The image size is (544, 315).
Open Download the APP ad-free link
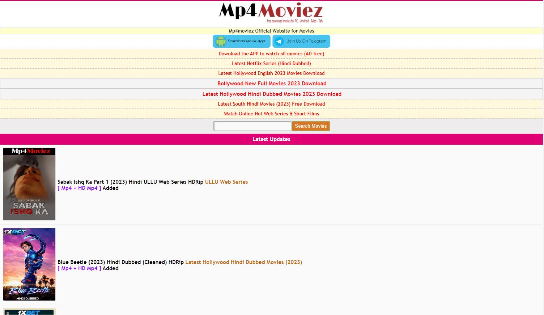(x=271, y=54)
